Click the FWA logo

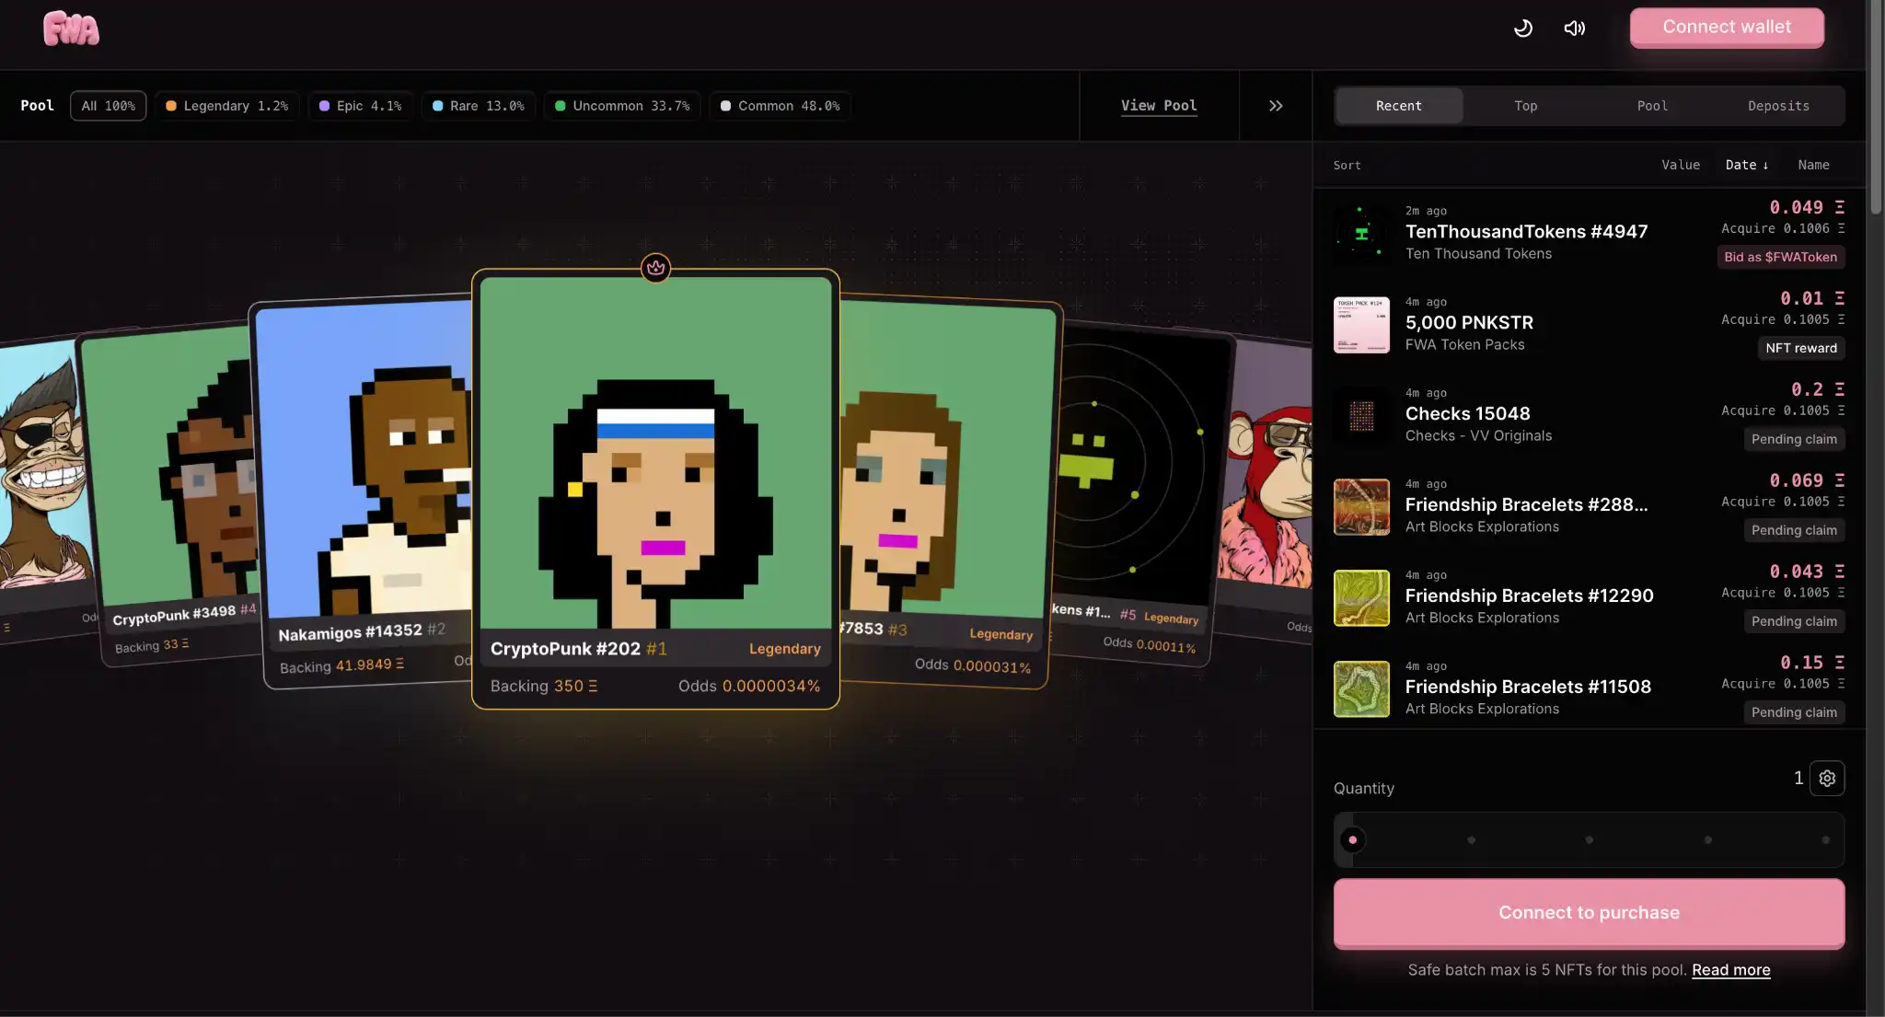(x=71, y=28)
